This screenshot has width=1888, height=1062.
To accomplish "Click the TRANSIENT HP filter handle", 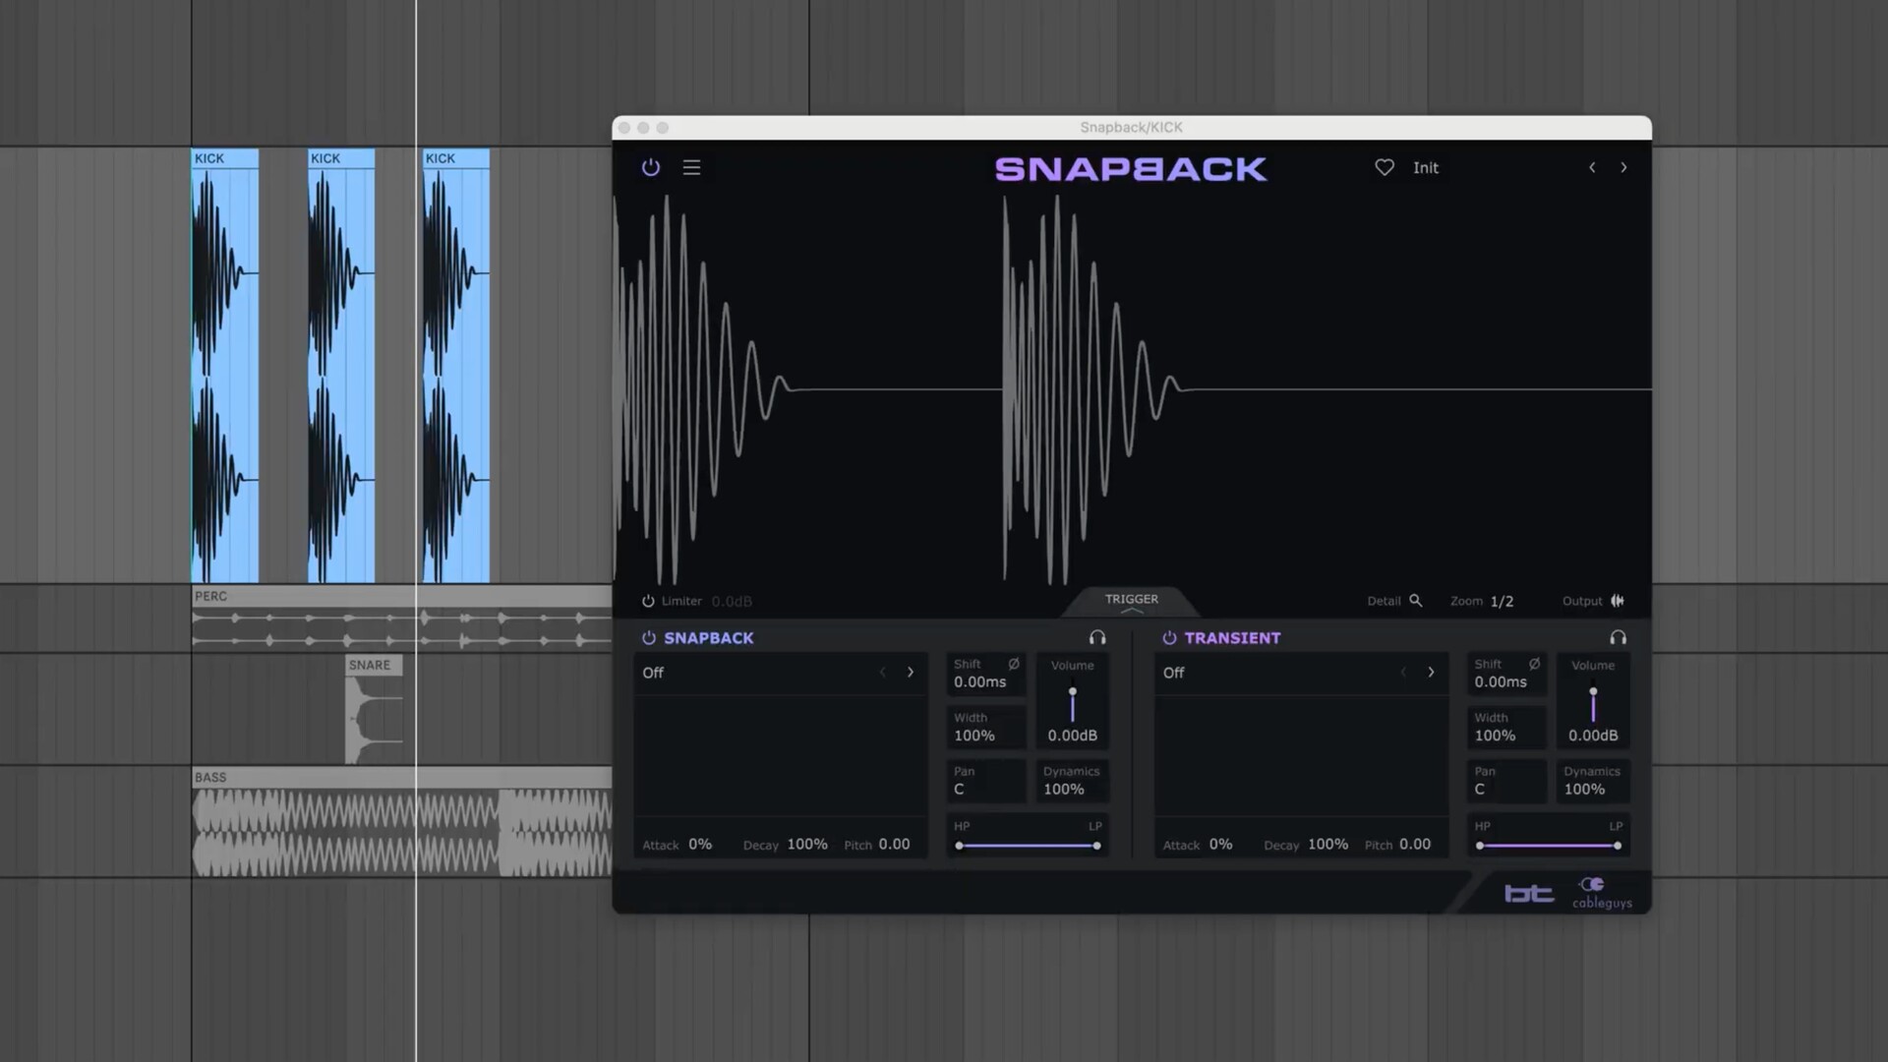I will click(1480, 846).
